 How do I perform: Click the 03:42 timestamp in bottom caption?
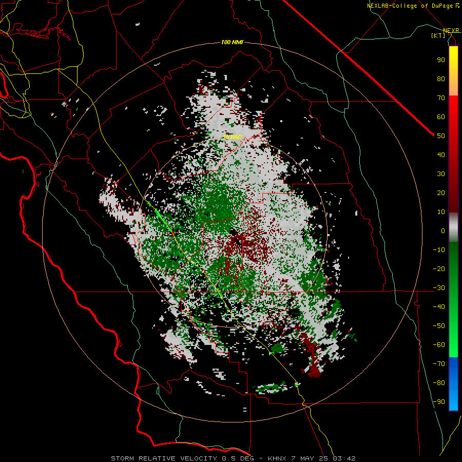click(x=344, y=458)
